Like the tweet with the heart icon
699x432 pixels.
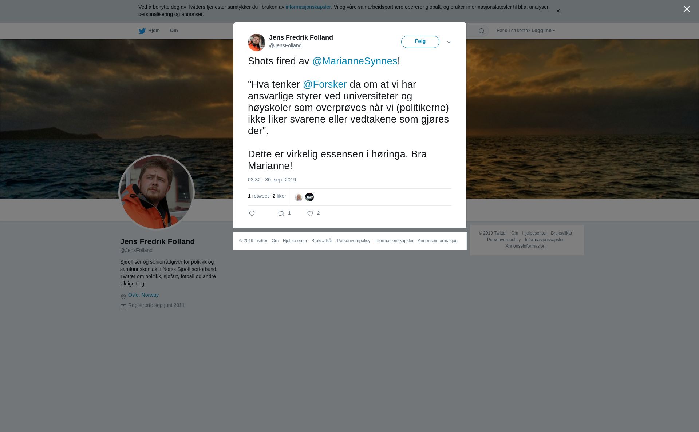[x=310, y=213]
